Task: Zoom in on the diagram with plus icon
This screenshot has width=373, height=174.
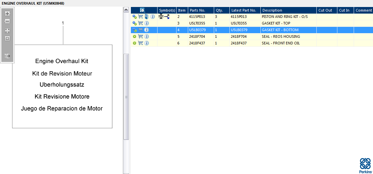Action: pyautogui.click(x=7, y=14)
